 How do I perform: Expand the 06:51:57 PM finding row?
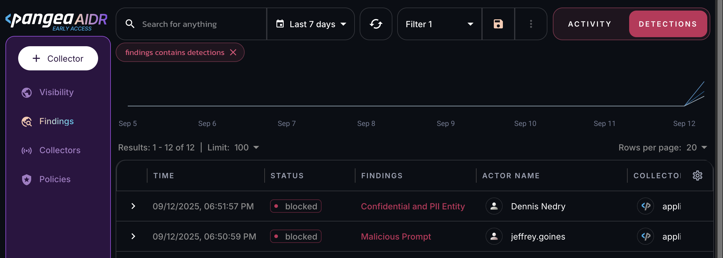(133, 206)
